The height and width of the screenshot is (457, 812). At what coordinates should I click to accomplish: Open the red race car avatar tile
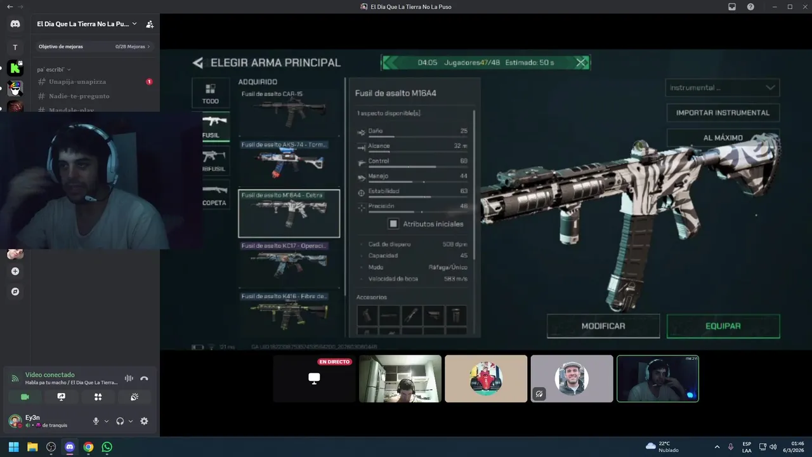coord(486,378)
